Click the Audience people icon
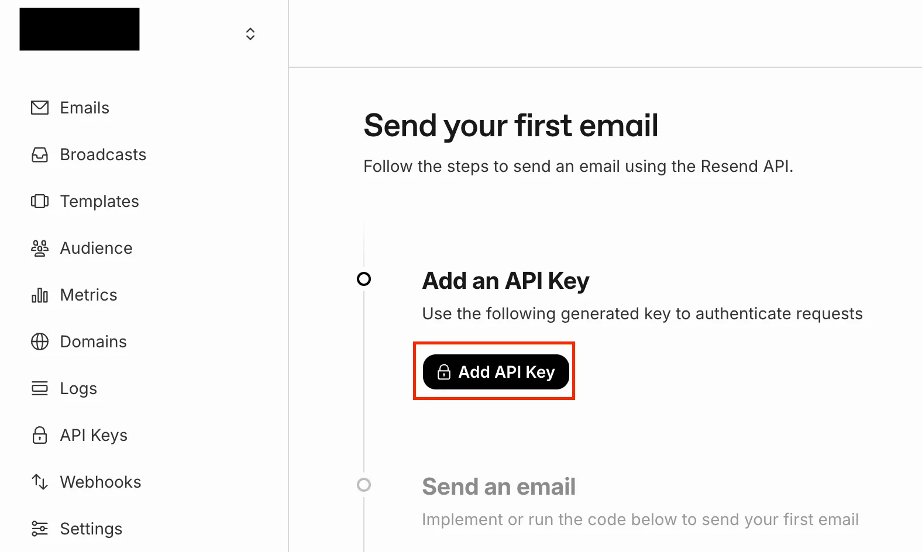This screenshot has height=552, width=922. point(40,248)
